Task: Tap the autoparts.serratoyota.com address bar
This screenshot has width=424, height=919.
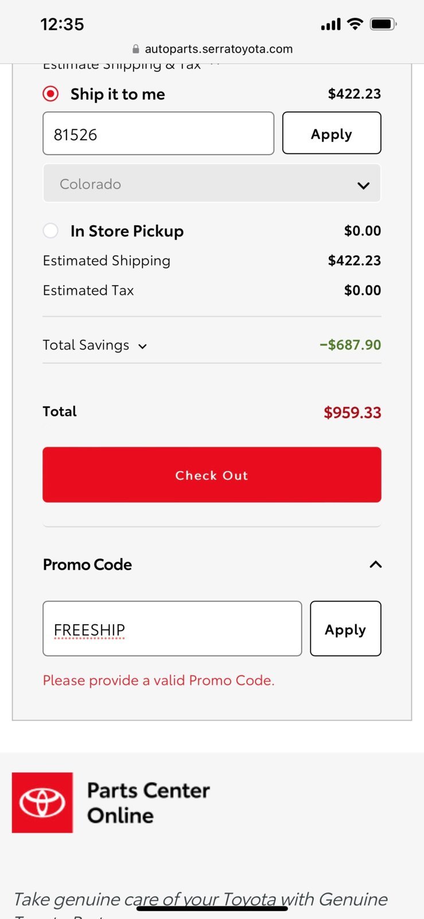Action: coord(212,49)
